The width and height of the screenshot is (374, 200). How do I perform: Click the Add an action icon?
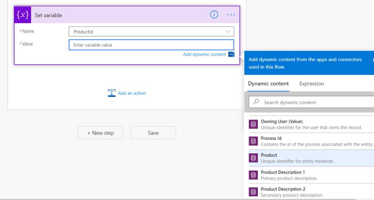(x=112, y=93)
